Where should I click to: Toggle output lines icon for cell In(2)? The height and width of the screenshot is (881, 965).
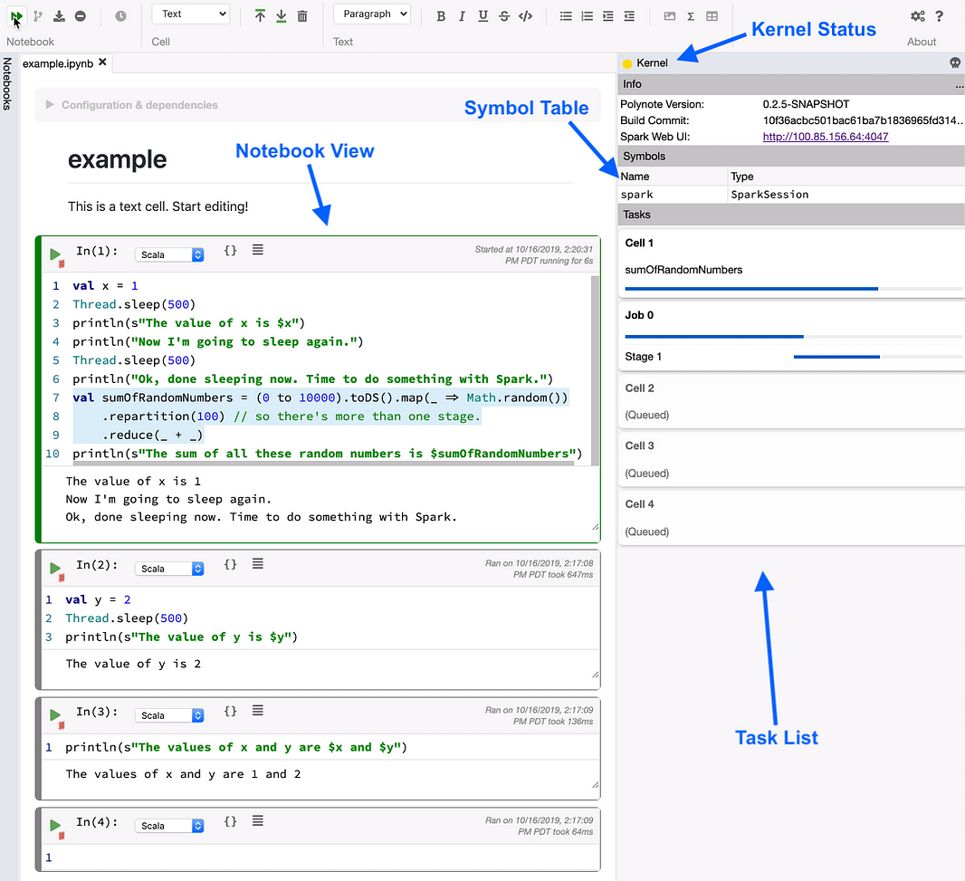pos(258,563)
